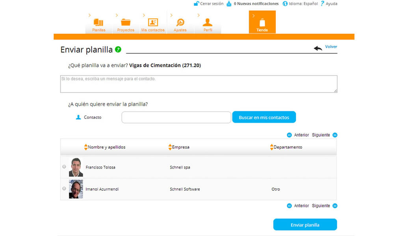Click the back arrow icon beside Volver
This screenshot has height=236, width=420.
point(318,48)
